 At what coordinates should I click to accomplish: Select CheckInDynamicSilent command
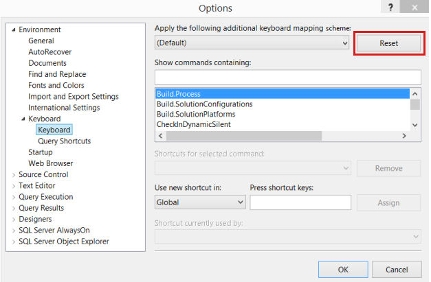283,124
